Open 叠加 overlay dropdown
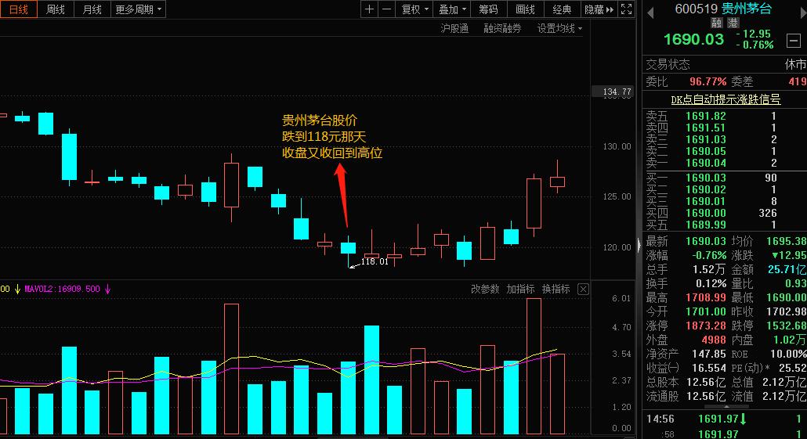 point(452,9)
